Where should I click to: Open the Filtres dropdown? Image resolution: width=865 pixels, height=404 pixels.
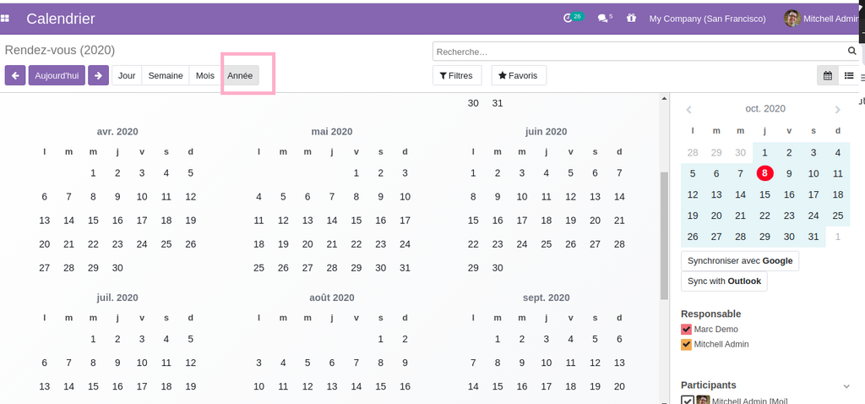(457, 76)
